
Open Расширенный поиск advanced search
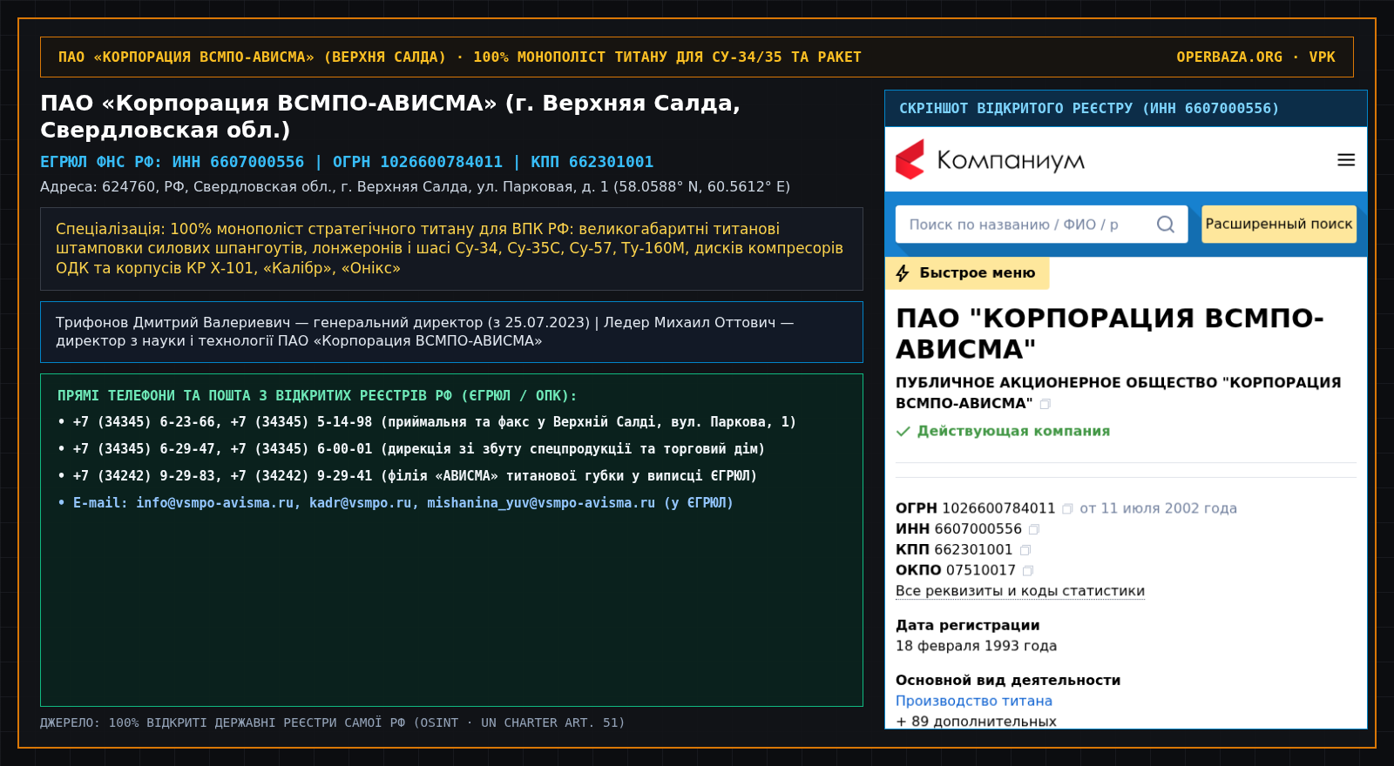tap(1279, 224)
